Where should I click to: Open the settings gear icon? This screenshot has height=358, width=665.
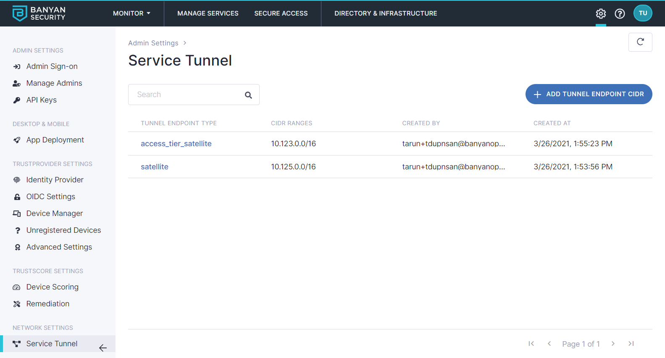601,13
